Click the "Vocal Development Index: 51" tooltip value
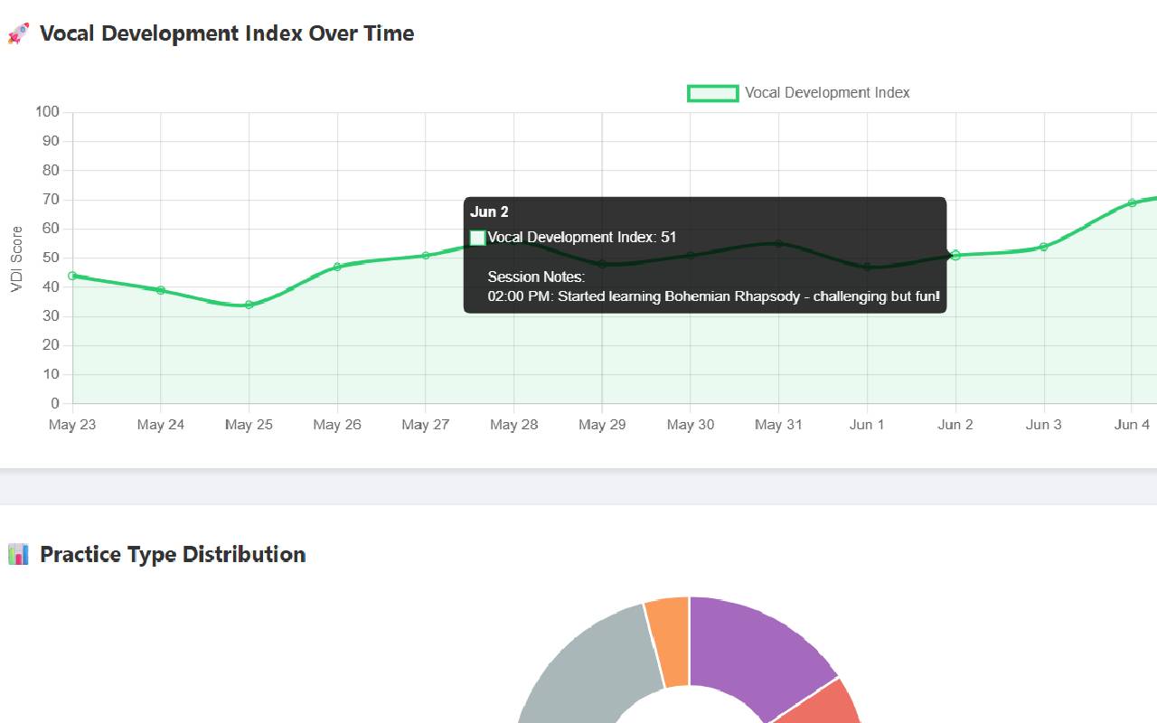Screen dimensions: 1157x723 click(x=582, y=238)
